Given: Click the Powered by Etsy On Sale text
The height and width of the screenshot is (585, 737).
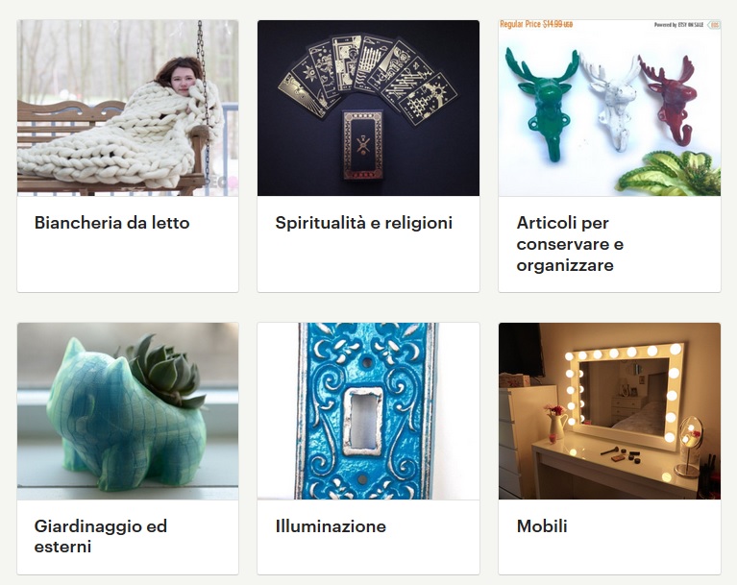Looking at the screenshot, I should 678,25.
